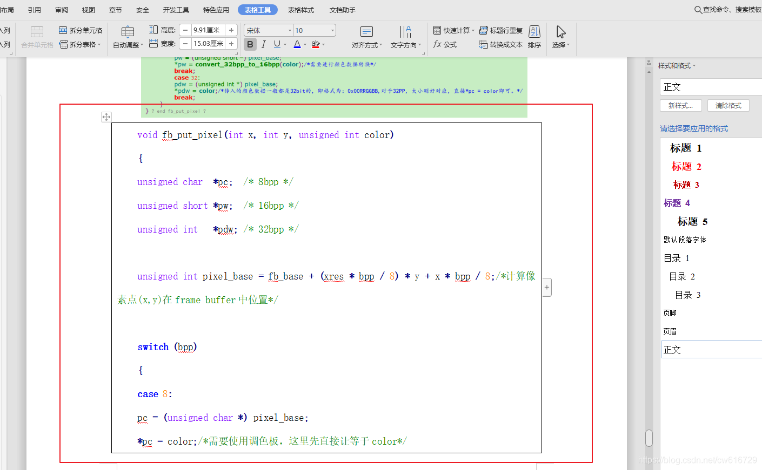Open the 表格样式 (Table Style) tab
Image resolution: width=762 pixels, height=470 pixels.
[x=301, y=10]
